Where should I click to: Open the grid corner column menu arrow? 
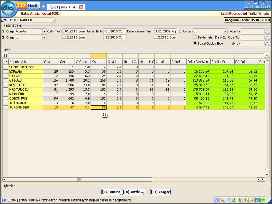coord(6,62)
